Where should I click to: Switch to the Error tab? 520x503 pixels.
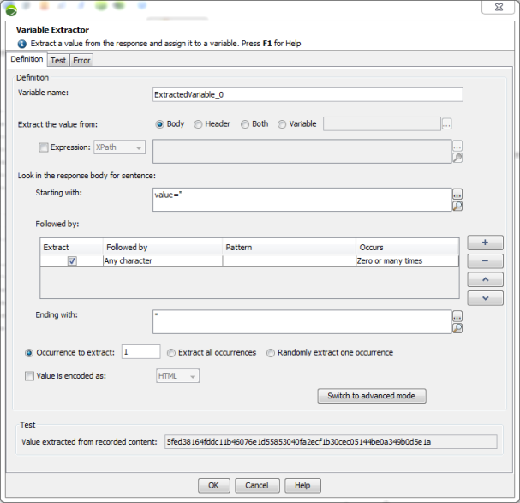point(81,60)
